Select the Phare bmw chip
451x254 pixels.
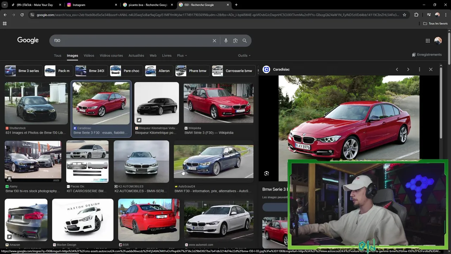(x=192, y=71)
